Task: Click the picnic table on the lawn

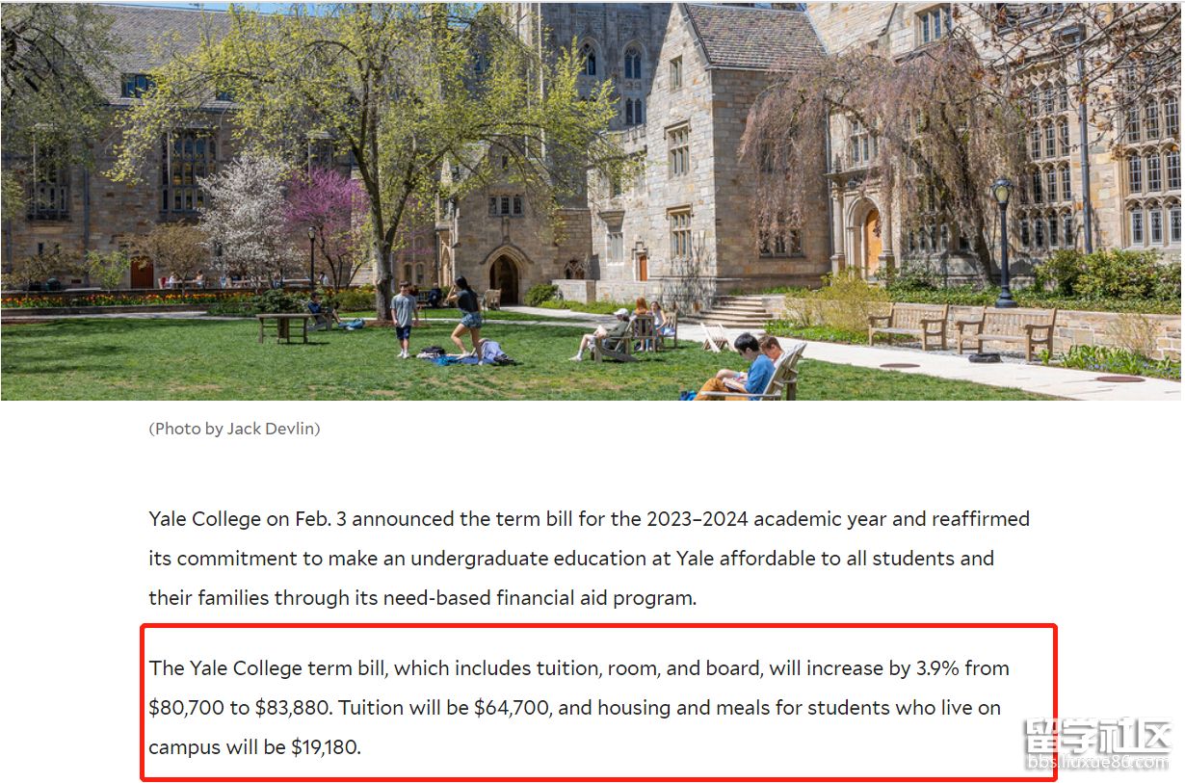Action: pyautogui.click(x=283, y=326)
